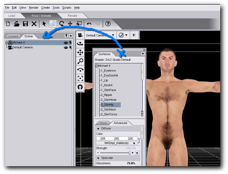Collapse the Specular section
The height and width of the screenshot is (174, 228).
tap(98, 158)
